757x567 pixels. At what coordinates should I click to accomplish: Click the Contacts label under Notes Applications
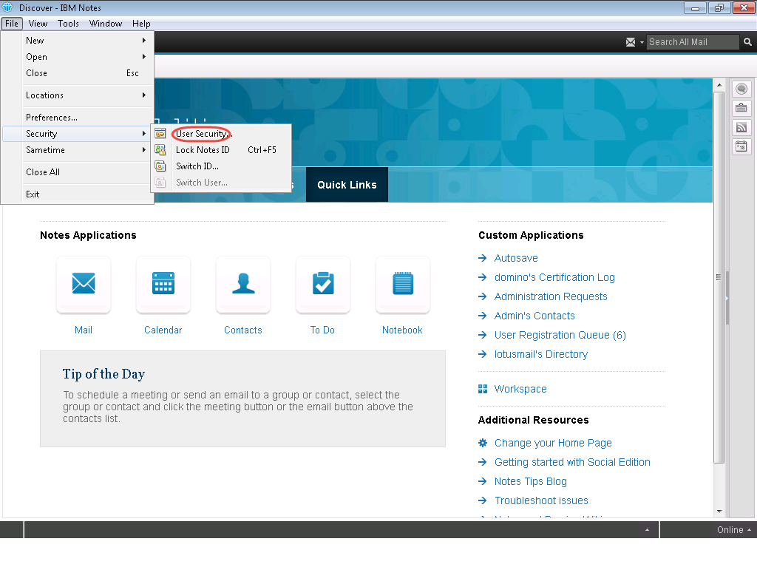point(243,330)
